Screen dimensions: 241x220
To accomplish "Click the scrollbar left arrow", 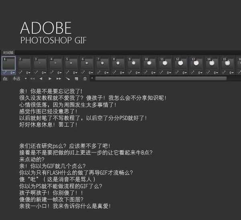I will 92,79.
